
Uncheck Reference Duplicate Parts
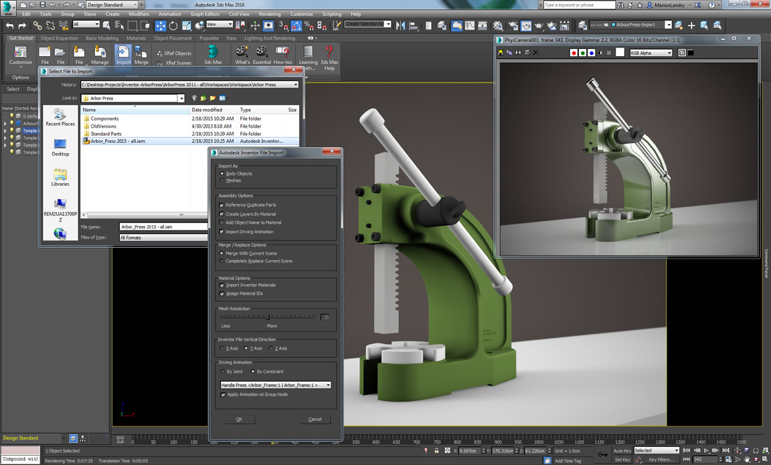pyautogui.click(x=222, y=204)
